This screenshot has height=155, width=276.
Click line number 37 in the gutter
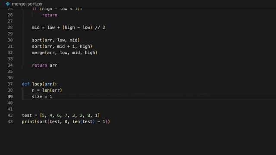pyautogui.click(x=10, y=84)
